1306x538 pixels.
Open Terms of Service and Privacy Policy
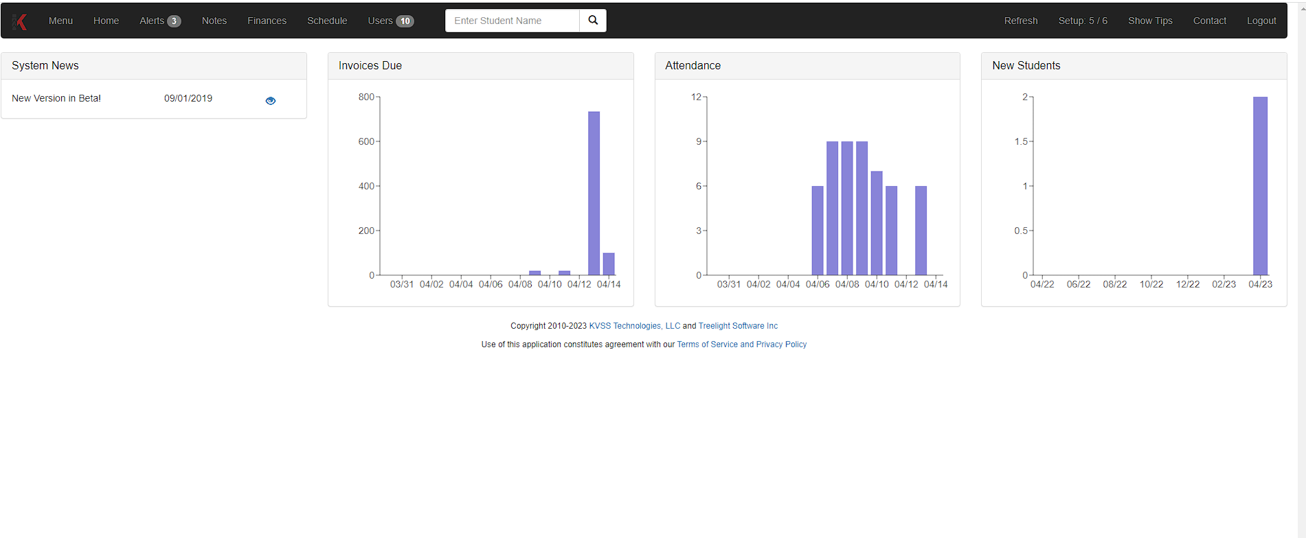741,344
